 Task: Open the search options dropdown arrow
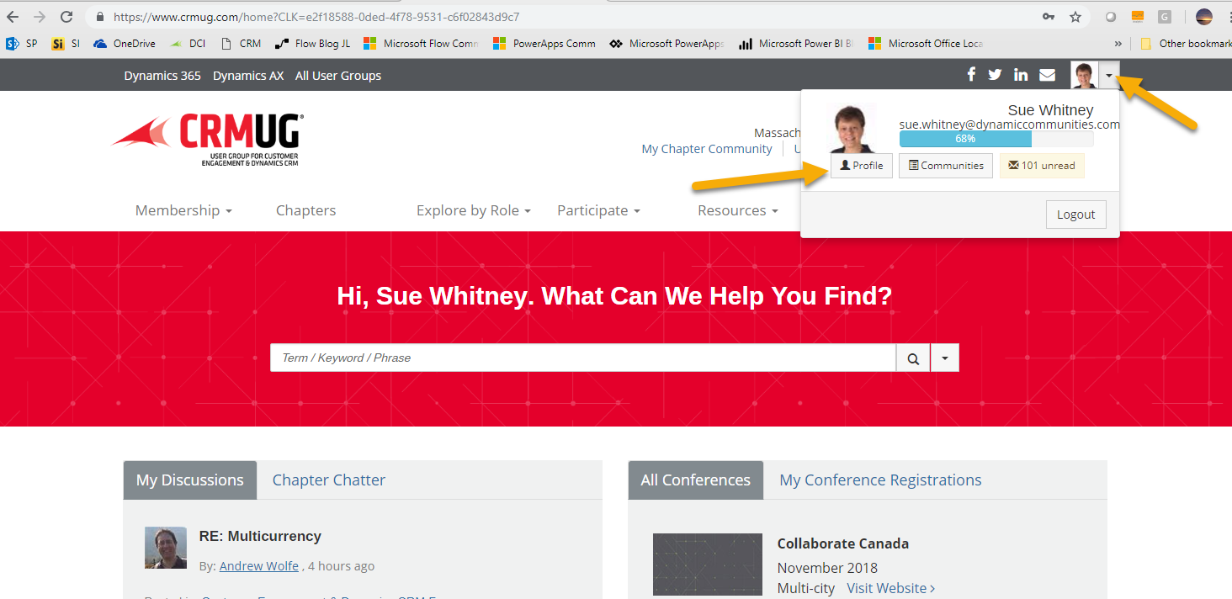[945, 358]
